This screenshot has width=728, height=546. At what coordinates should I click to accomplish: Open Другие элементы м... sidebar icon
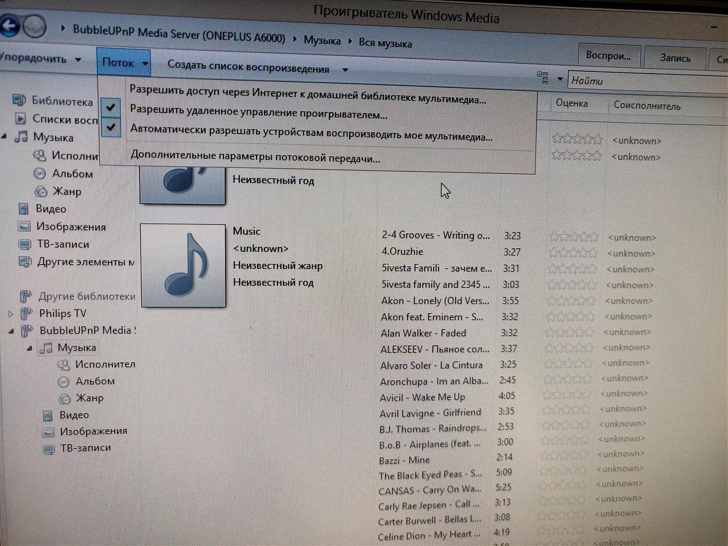click(x=25, y=262)
